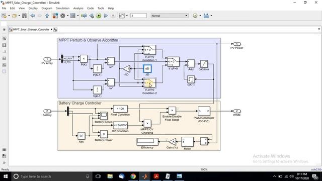Click the Windows Start button
The width and height of the screenshot is (322, 181).
pyautogui.click(x=6, y=176)
